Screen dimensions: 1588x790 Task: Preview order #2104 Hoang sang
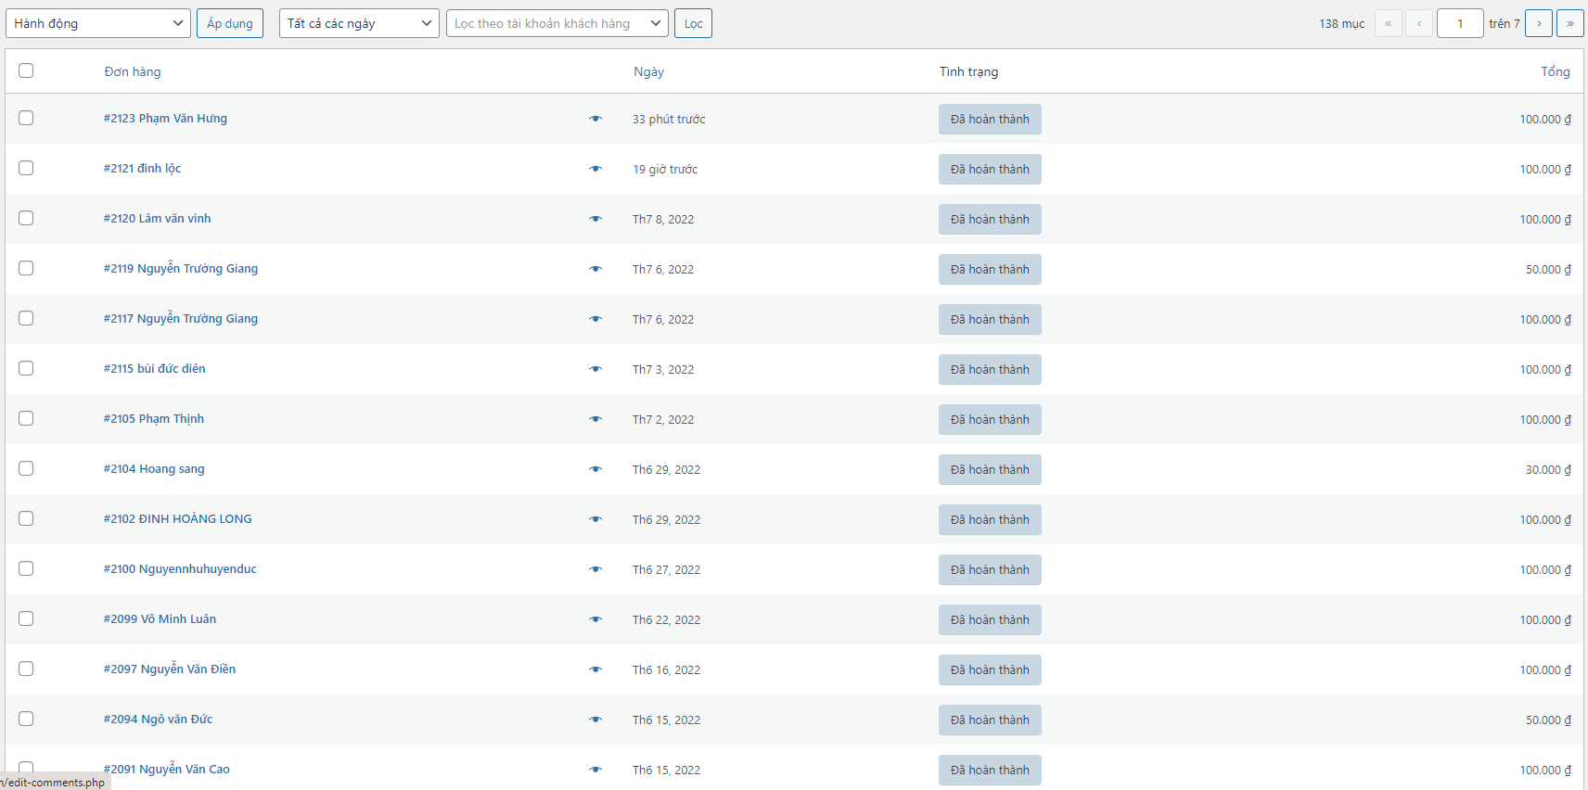[x=595, y=469]
